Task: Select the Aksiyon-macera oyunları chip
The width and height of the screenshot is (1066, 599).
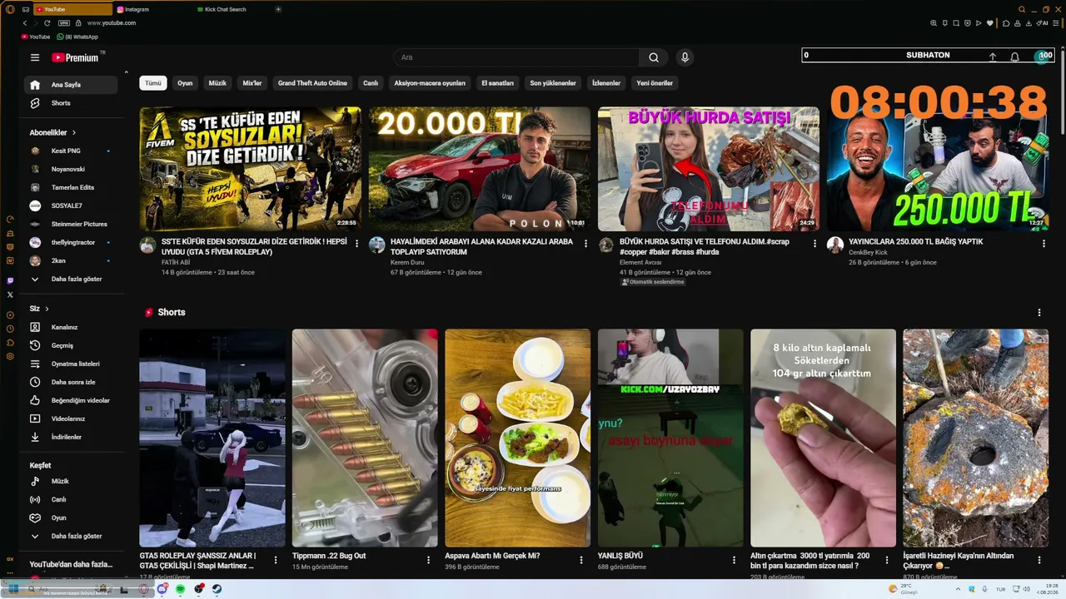Action: [430, 83]
